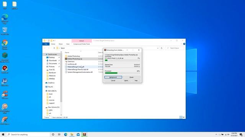Click the taskbar search box
This screenshot has width=245, height=137.
point(28,134)
